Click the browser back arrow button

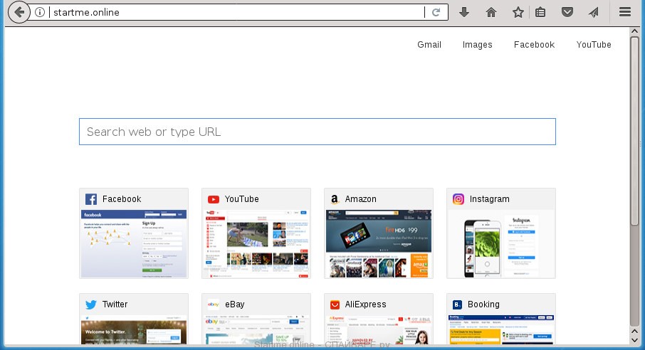(x=19, y=12)
